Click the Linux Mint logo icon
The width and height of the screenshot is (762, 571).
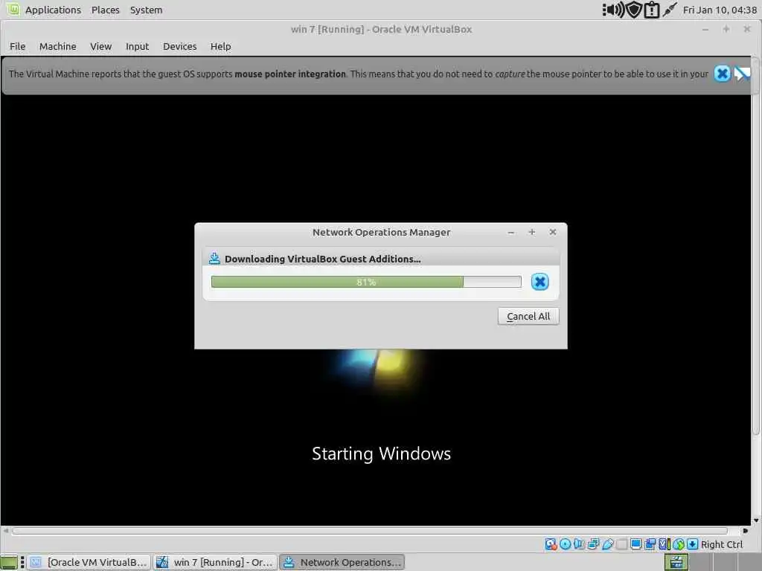point(13,9)
